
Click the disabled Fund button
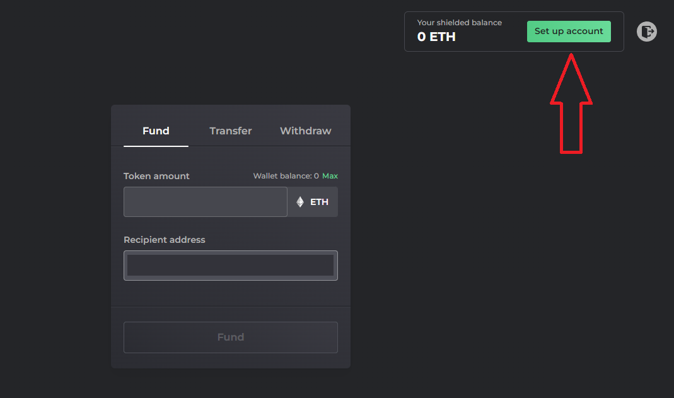pos(230,337)
